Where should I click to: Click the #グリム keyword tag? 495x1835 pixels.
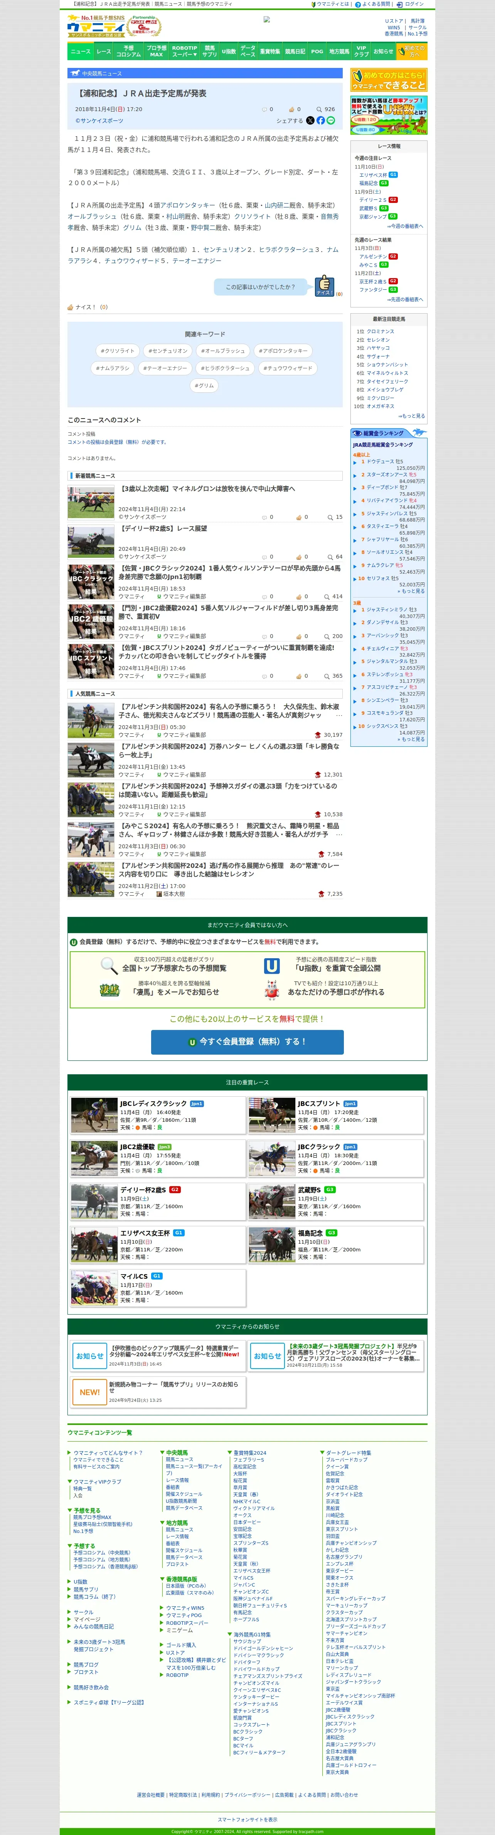pos(204,385)
